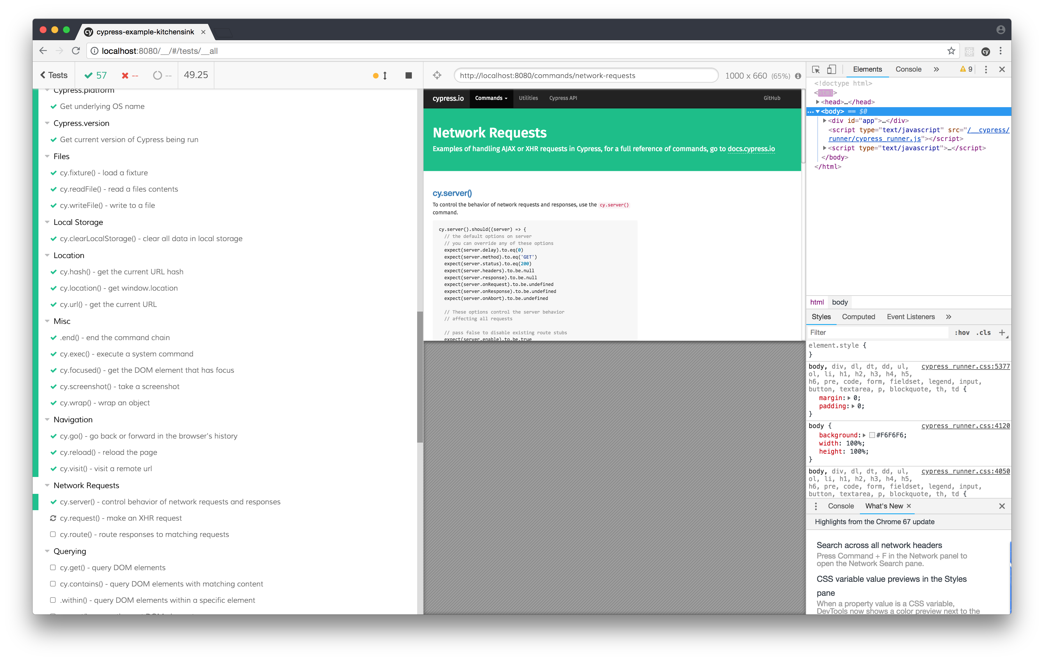Click the Chrome reload page icon
Image resolution: width=1044 pixels, height=661 pixels.
click(76, 51)
